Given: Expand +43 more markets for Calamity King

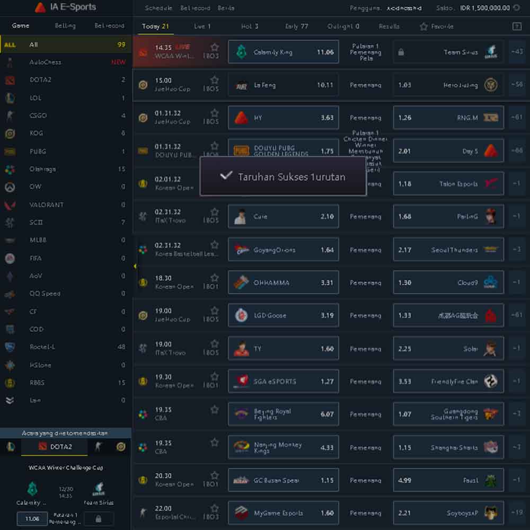Looking at the screenshot, I should [x=517, y=52].
